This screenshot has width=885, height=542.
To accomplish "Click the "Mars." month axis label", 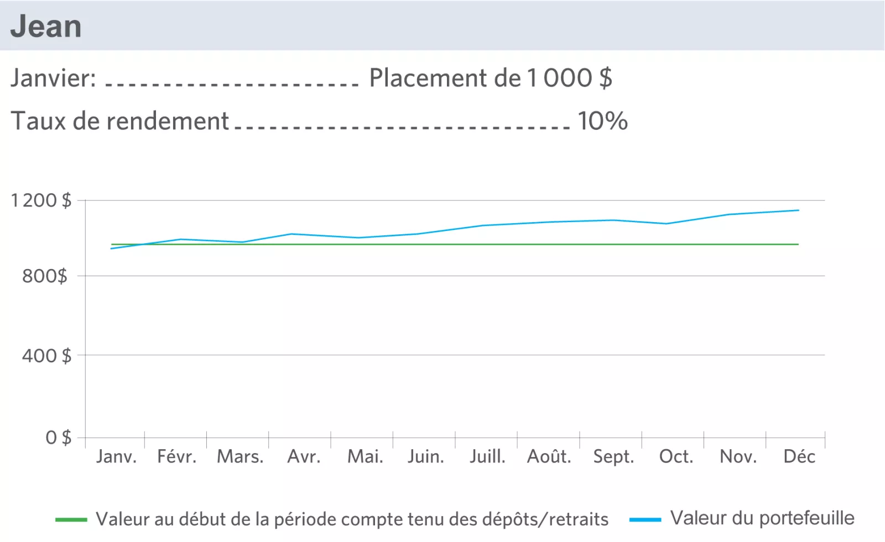I will pyautogui.click(x=240, y=456).
